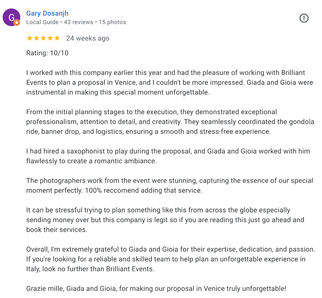Click the orange Local Guide badge on avatar

tap(17, 23)
